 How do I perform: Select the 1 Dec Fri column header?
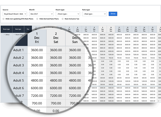37,38
